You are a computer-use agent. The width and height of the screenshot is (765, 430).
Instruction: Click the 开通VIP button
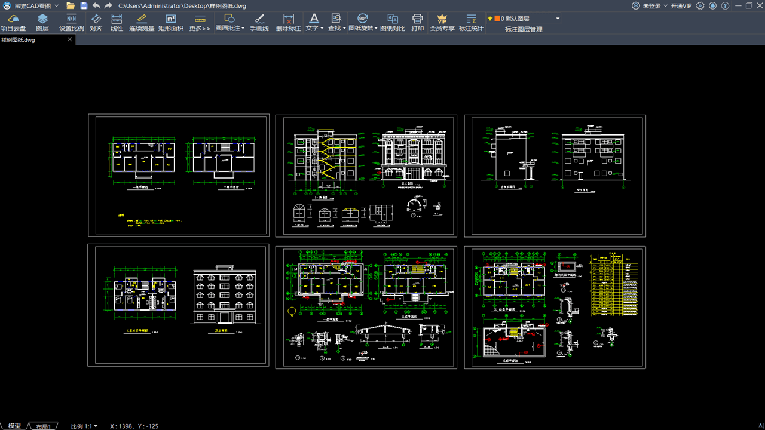pos(681,5)
